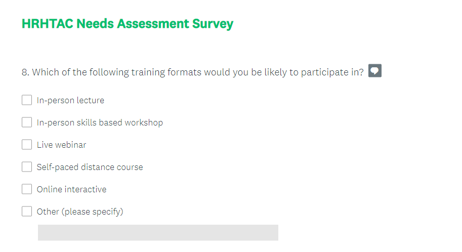Select the Self-paced distance course label

click(90, 167)
